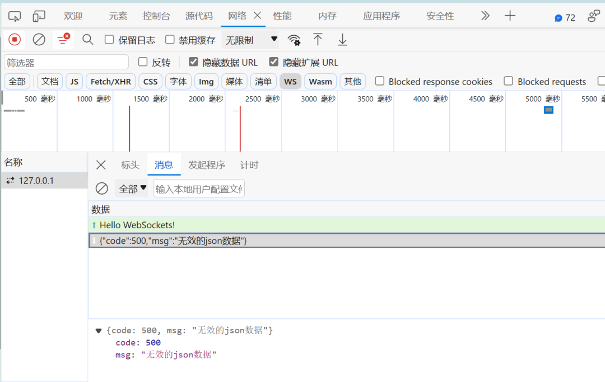
Task: Stop recording the network log
Action: 14,39
